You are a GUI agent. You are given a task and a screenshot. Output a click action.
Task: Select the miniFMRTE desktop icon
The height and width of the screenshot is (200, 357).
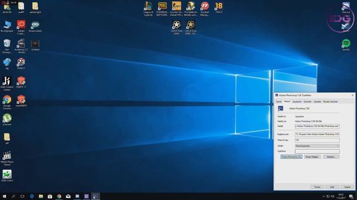[21, 101]
